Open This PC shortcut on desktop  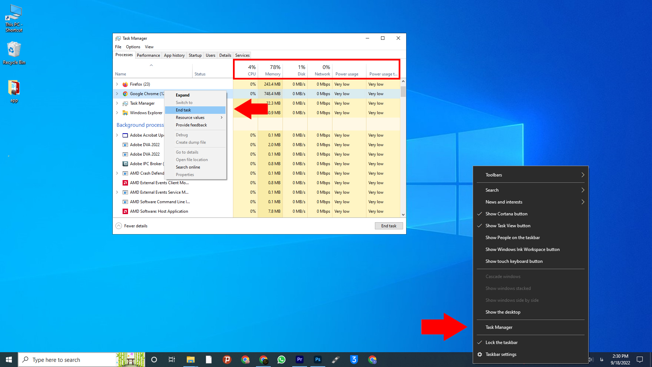coord(14,18)
